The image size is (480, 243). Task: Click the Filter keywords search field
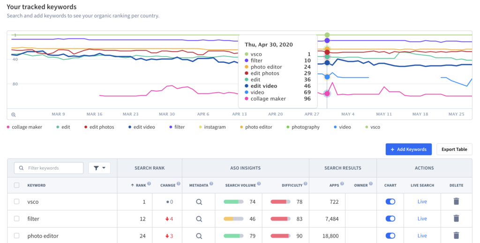(x=52, y=168)
